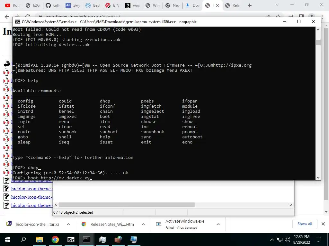Open the Windows Start menu
The image size is (329, 246).
pos(8,240)
